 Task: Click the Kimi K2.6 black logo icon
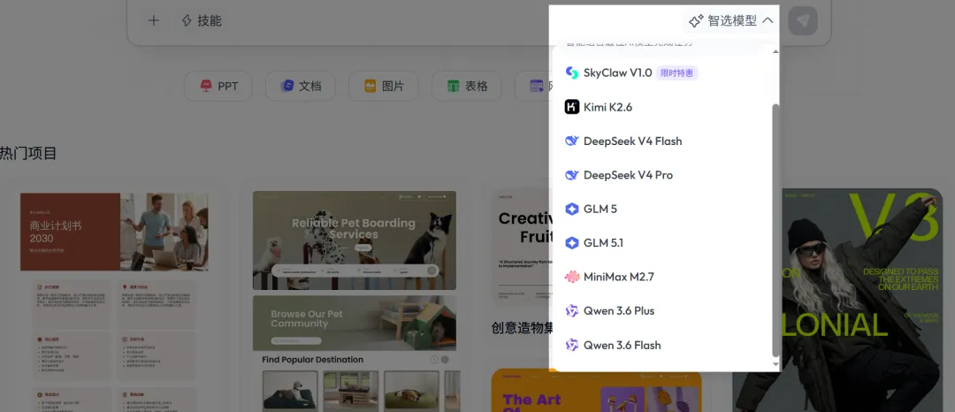point(572,107)
